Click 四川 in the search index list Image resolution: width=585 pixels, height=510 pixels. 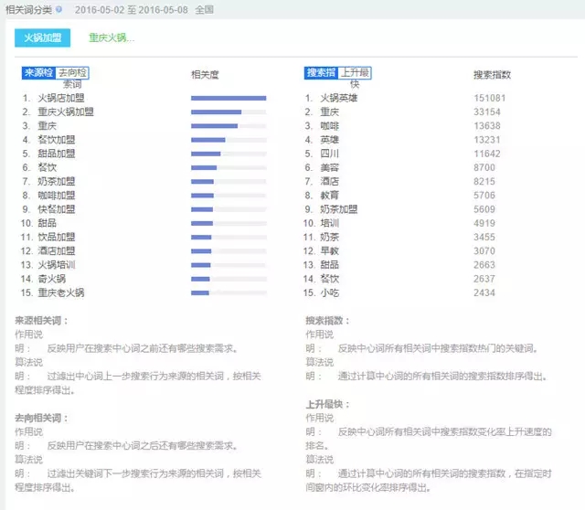click(328, 154)
